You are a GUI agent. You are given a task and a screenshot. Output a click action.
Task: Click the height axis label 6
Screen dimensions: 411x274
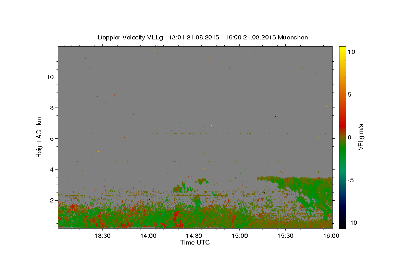[52, 139]
